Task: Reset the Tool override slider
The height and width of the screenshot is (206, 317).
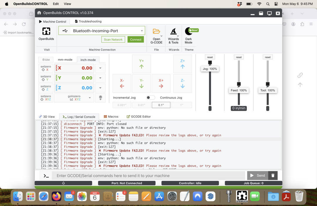Action: [268, 57]
